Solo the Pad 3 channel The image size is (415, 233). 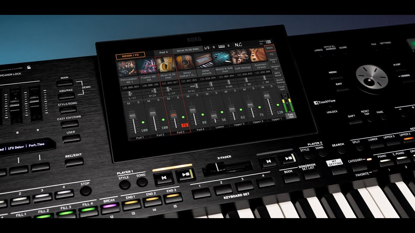pos(178,98)
